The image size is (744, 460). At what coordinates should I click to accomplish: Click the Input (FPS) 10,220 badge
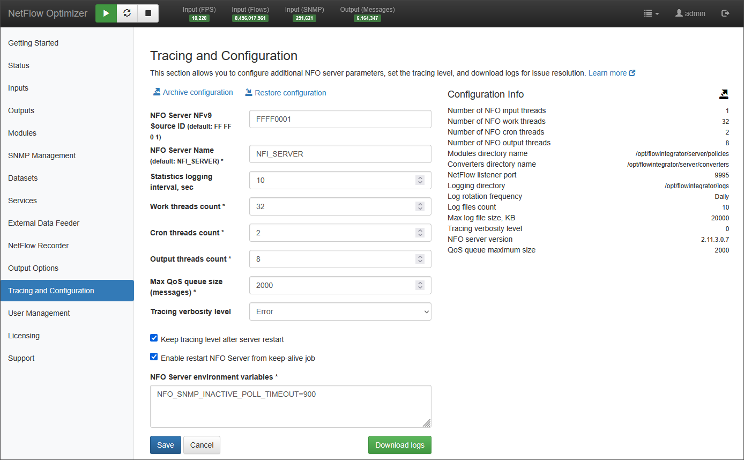(199, 18)
